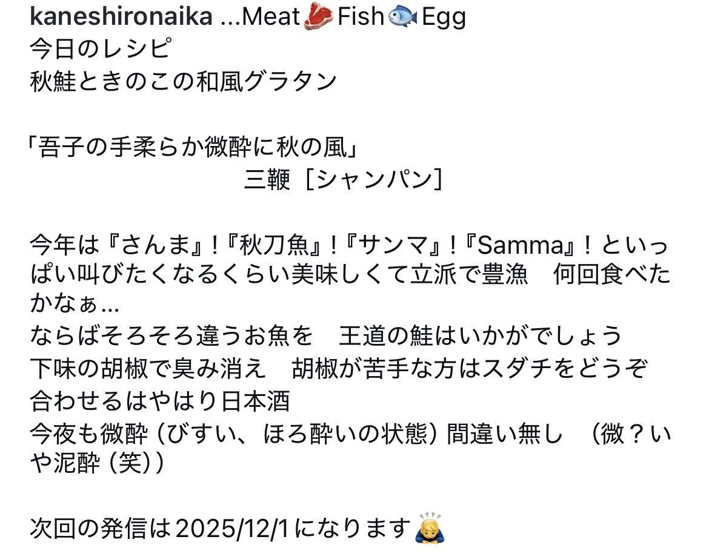This screenshot has height=551, width=709.
Task: Click the recipe title 秋鮭ときのこの和風グラタン
Action: [x=183, y=81]
